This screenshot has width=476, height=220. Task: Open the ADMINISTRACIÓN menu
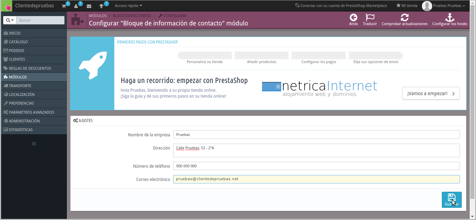click(34, 121)
